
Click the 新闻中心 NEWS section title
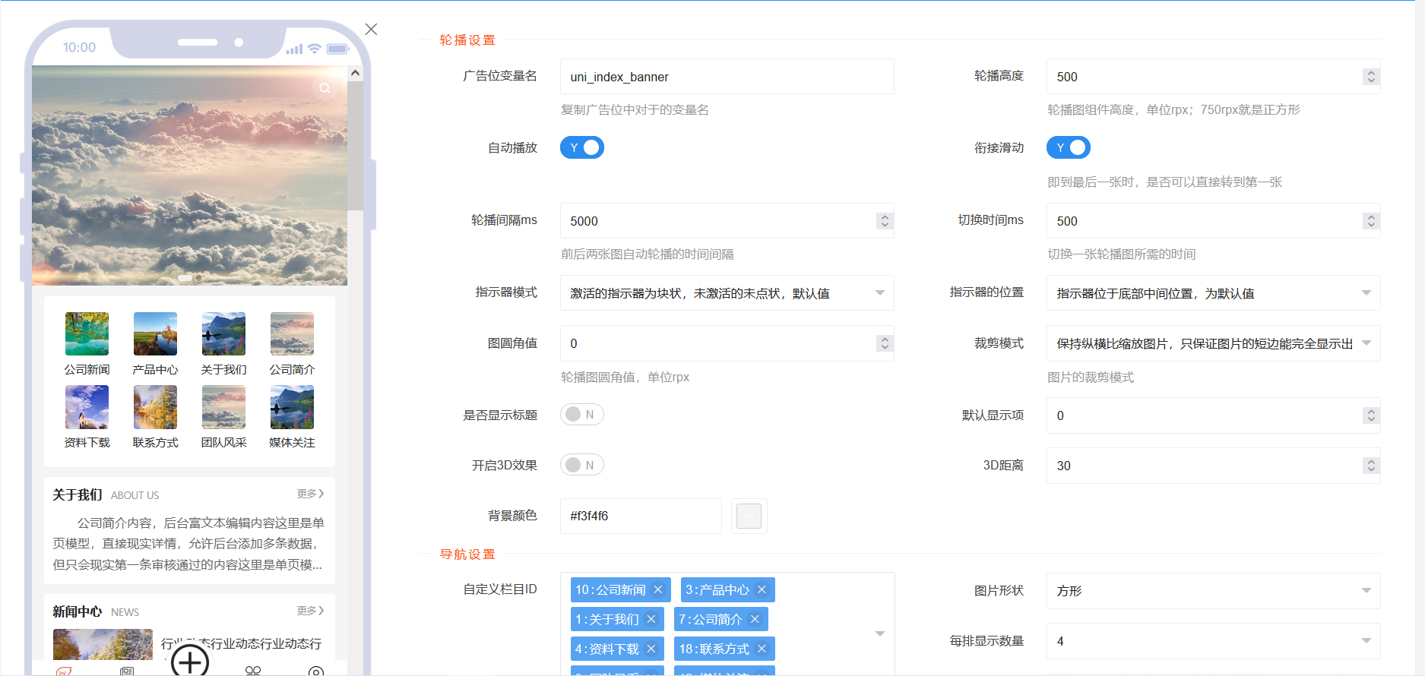point(96,612)
